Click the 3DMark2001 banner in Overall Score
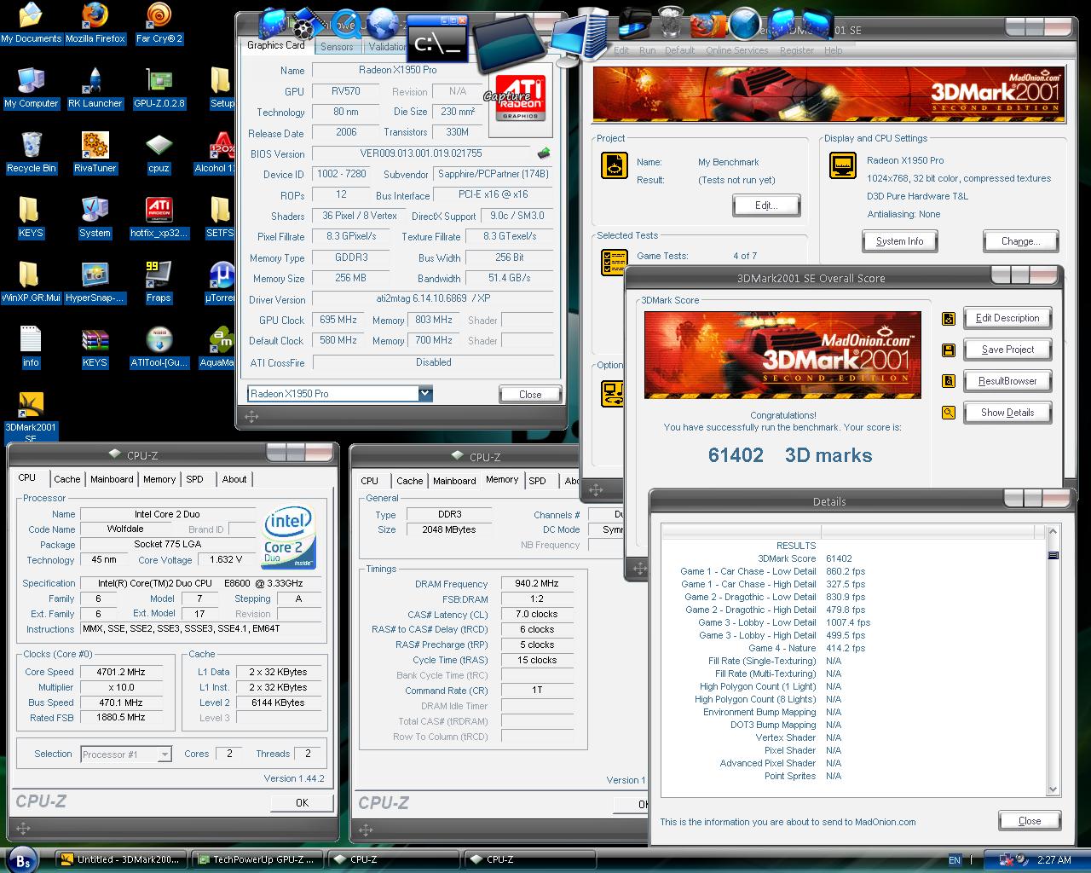The height and width of the screenshot is (873, 1091). click(x=782, y=355)
